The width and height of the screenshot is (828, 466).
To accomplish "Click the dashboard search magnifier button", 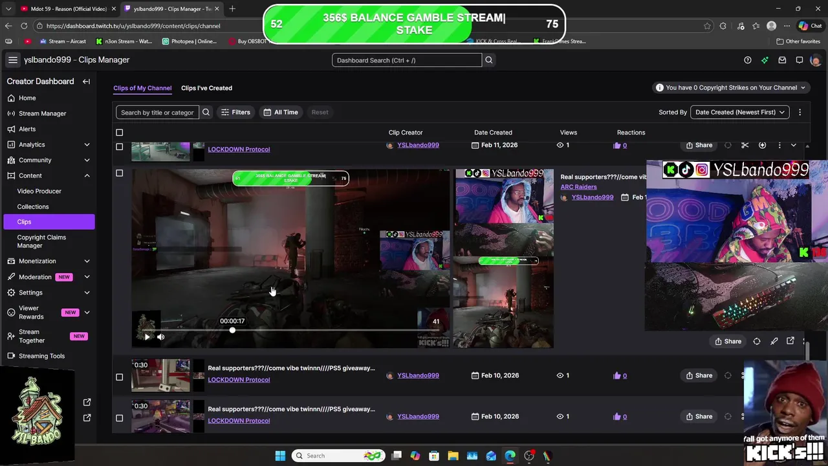I will 489,60.
